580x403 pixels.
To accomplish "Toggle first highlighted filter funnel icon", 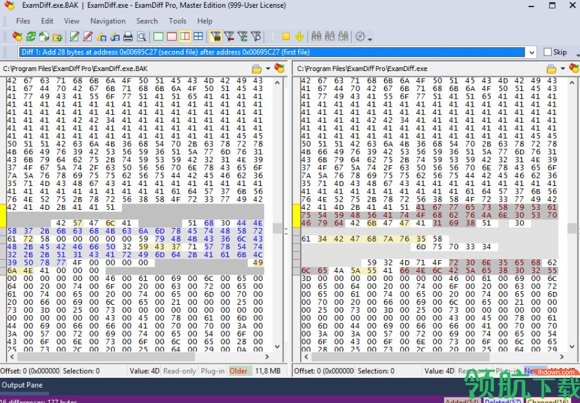I will (x=215, y=36).
